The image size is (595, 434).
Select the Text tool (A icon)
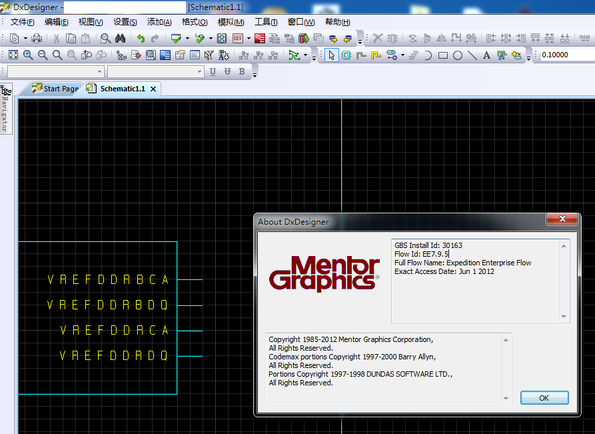486,55
